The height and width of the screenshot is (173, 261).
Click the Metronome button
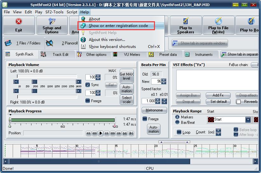coord(154,110)
